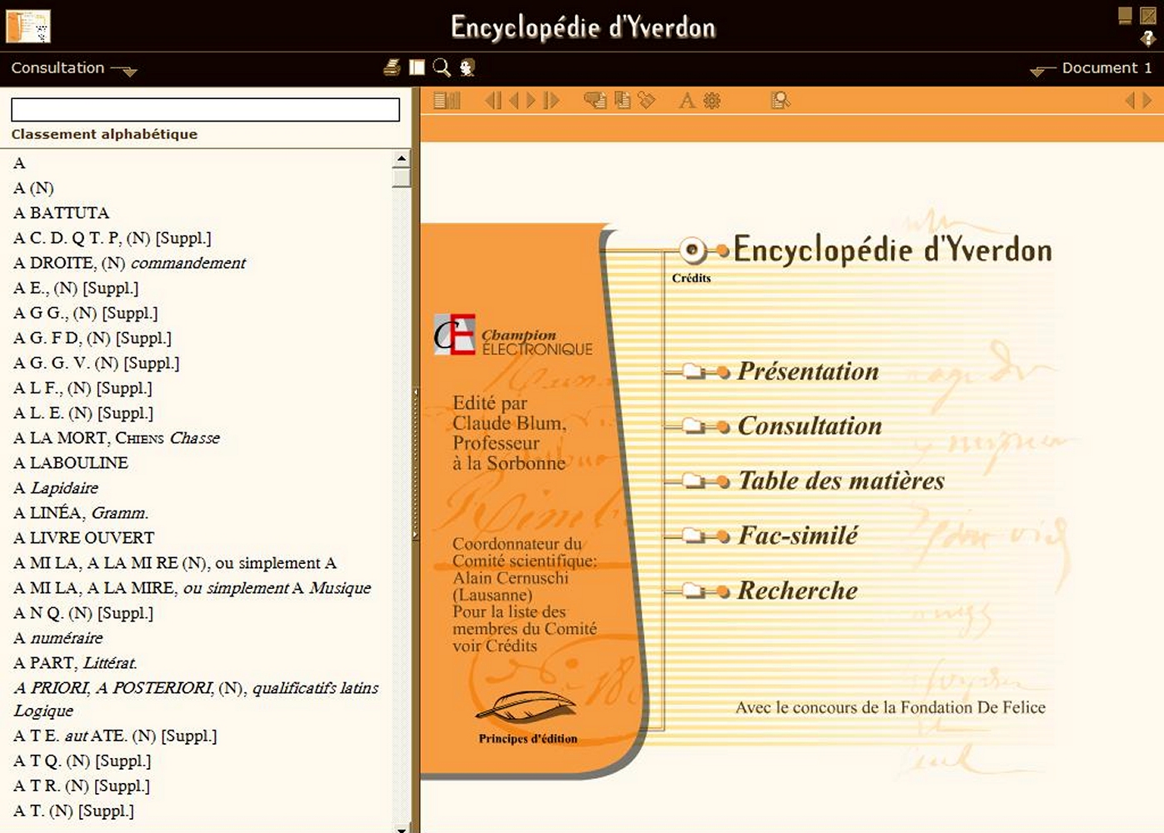This screenshot has width=1164, height=833.
Task: Expand the Consultation dropdown menu
Action: [x=73, y=68]
